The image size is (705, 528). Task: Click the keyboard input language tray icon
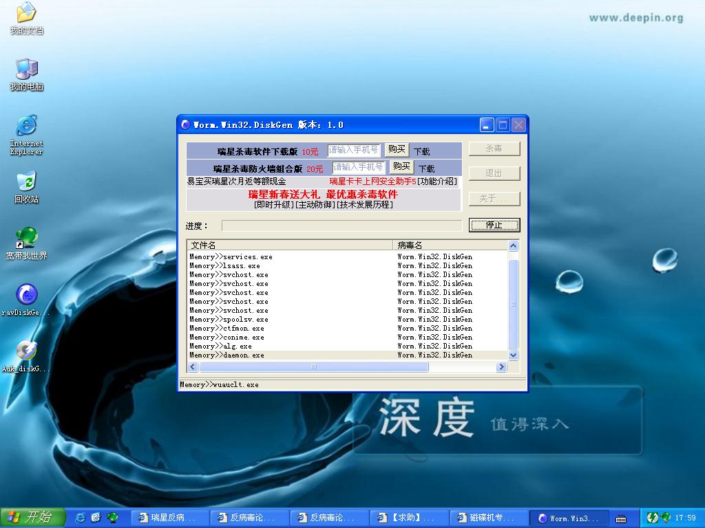point(620,518)
